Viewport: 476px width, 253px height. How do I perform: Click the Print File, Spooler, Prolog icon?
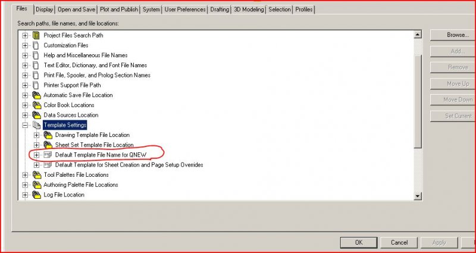pos(36,76)
